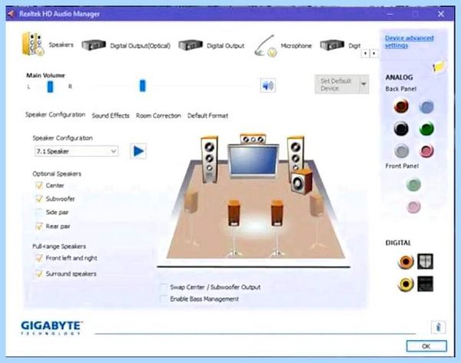
Task: Click the blue back panel jack
Action: point(426,107)
